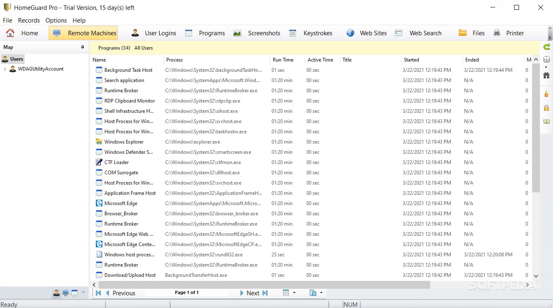The width and height of the screenshot is (553, 308).
Task: Click the vertical scrollbar thumb
Action: tap(536, 128)
